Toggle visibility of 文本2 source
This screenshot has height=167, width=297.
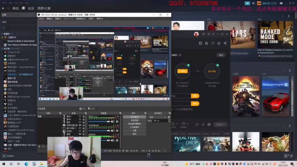[x=80, y=119]
